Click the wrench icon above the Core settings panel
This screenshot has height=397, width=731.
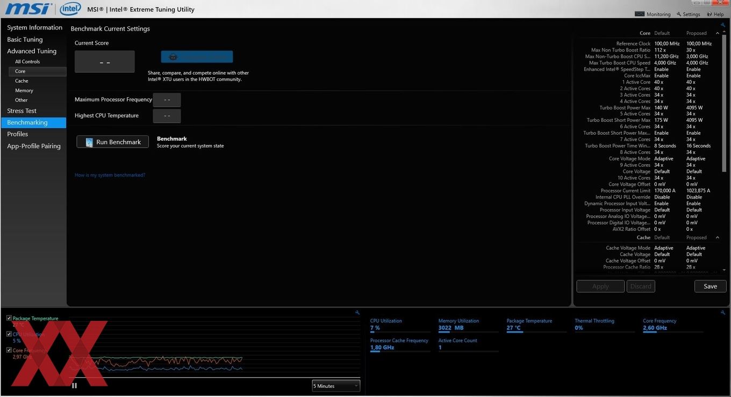click(x=723, y=25)
